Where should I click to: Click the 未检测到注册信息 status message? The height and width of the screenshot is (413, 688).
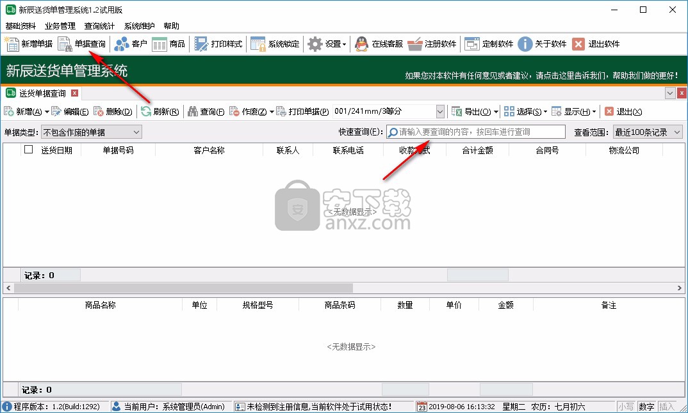point(319,407)
